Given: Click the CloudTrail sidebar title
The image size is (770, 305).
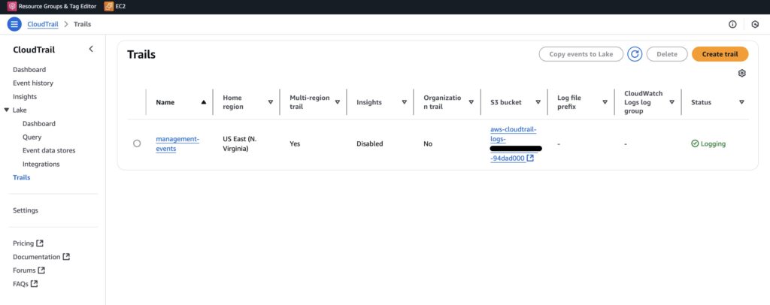Looking at the screenshot, I should (34, 50).
